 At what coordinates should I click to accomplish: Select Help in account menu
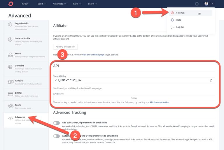point(191,20)
